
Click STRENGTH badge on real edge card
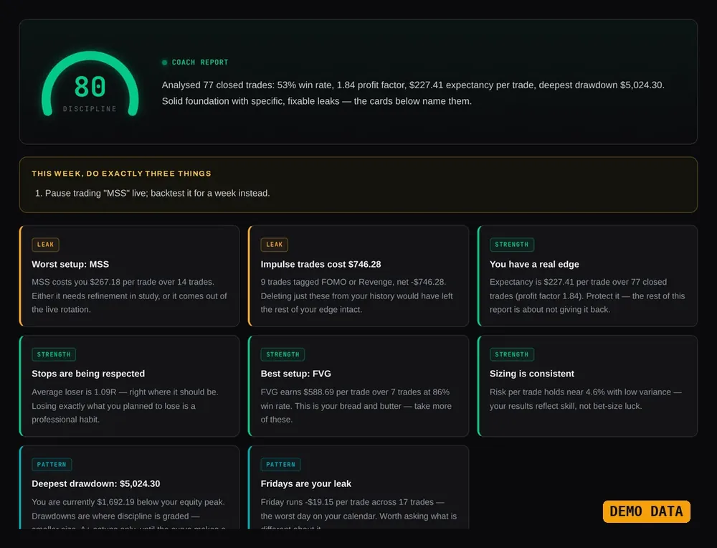coord(512,245)
